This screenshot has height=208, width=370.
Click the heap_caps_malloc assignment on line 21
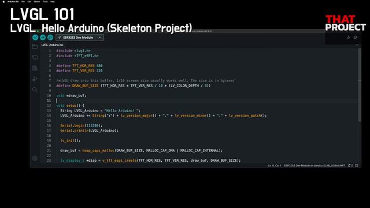[x=141, y=150]
